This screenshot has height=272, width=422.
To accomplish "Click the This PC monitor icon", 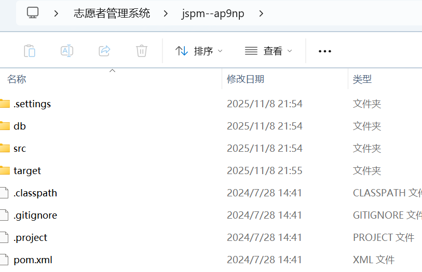I will coord(33,12).
